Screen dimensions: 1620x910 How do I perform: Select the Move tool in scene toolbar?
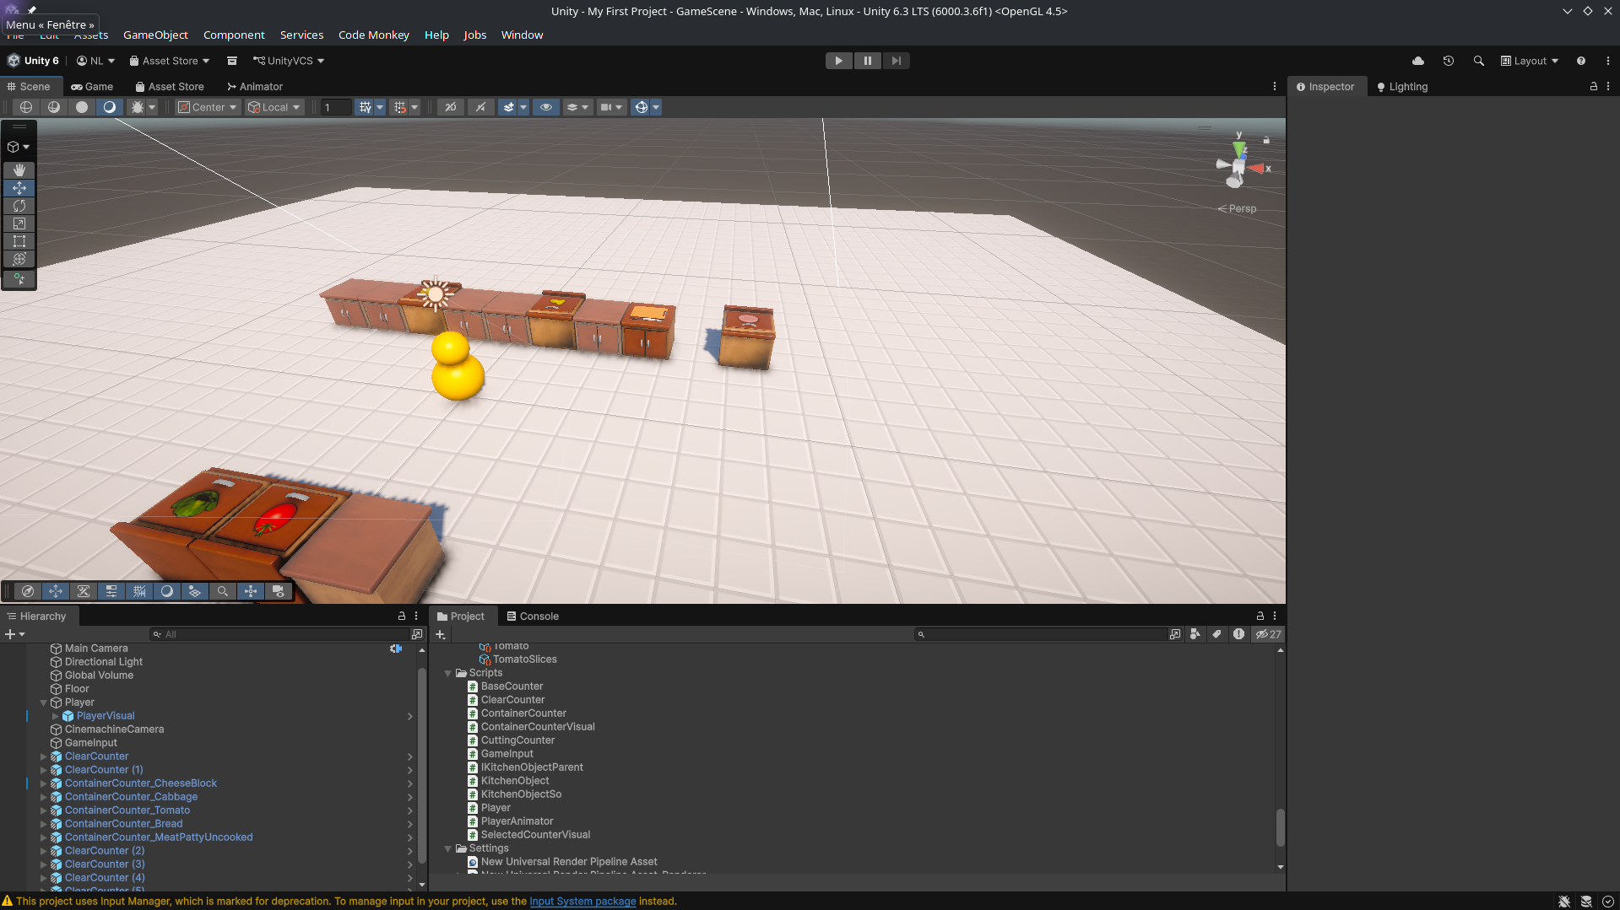(19, 188)
